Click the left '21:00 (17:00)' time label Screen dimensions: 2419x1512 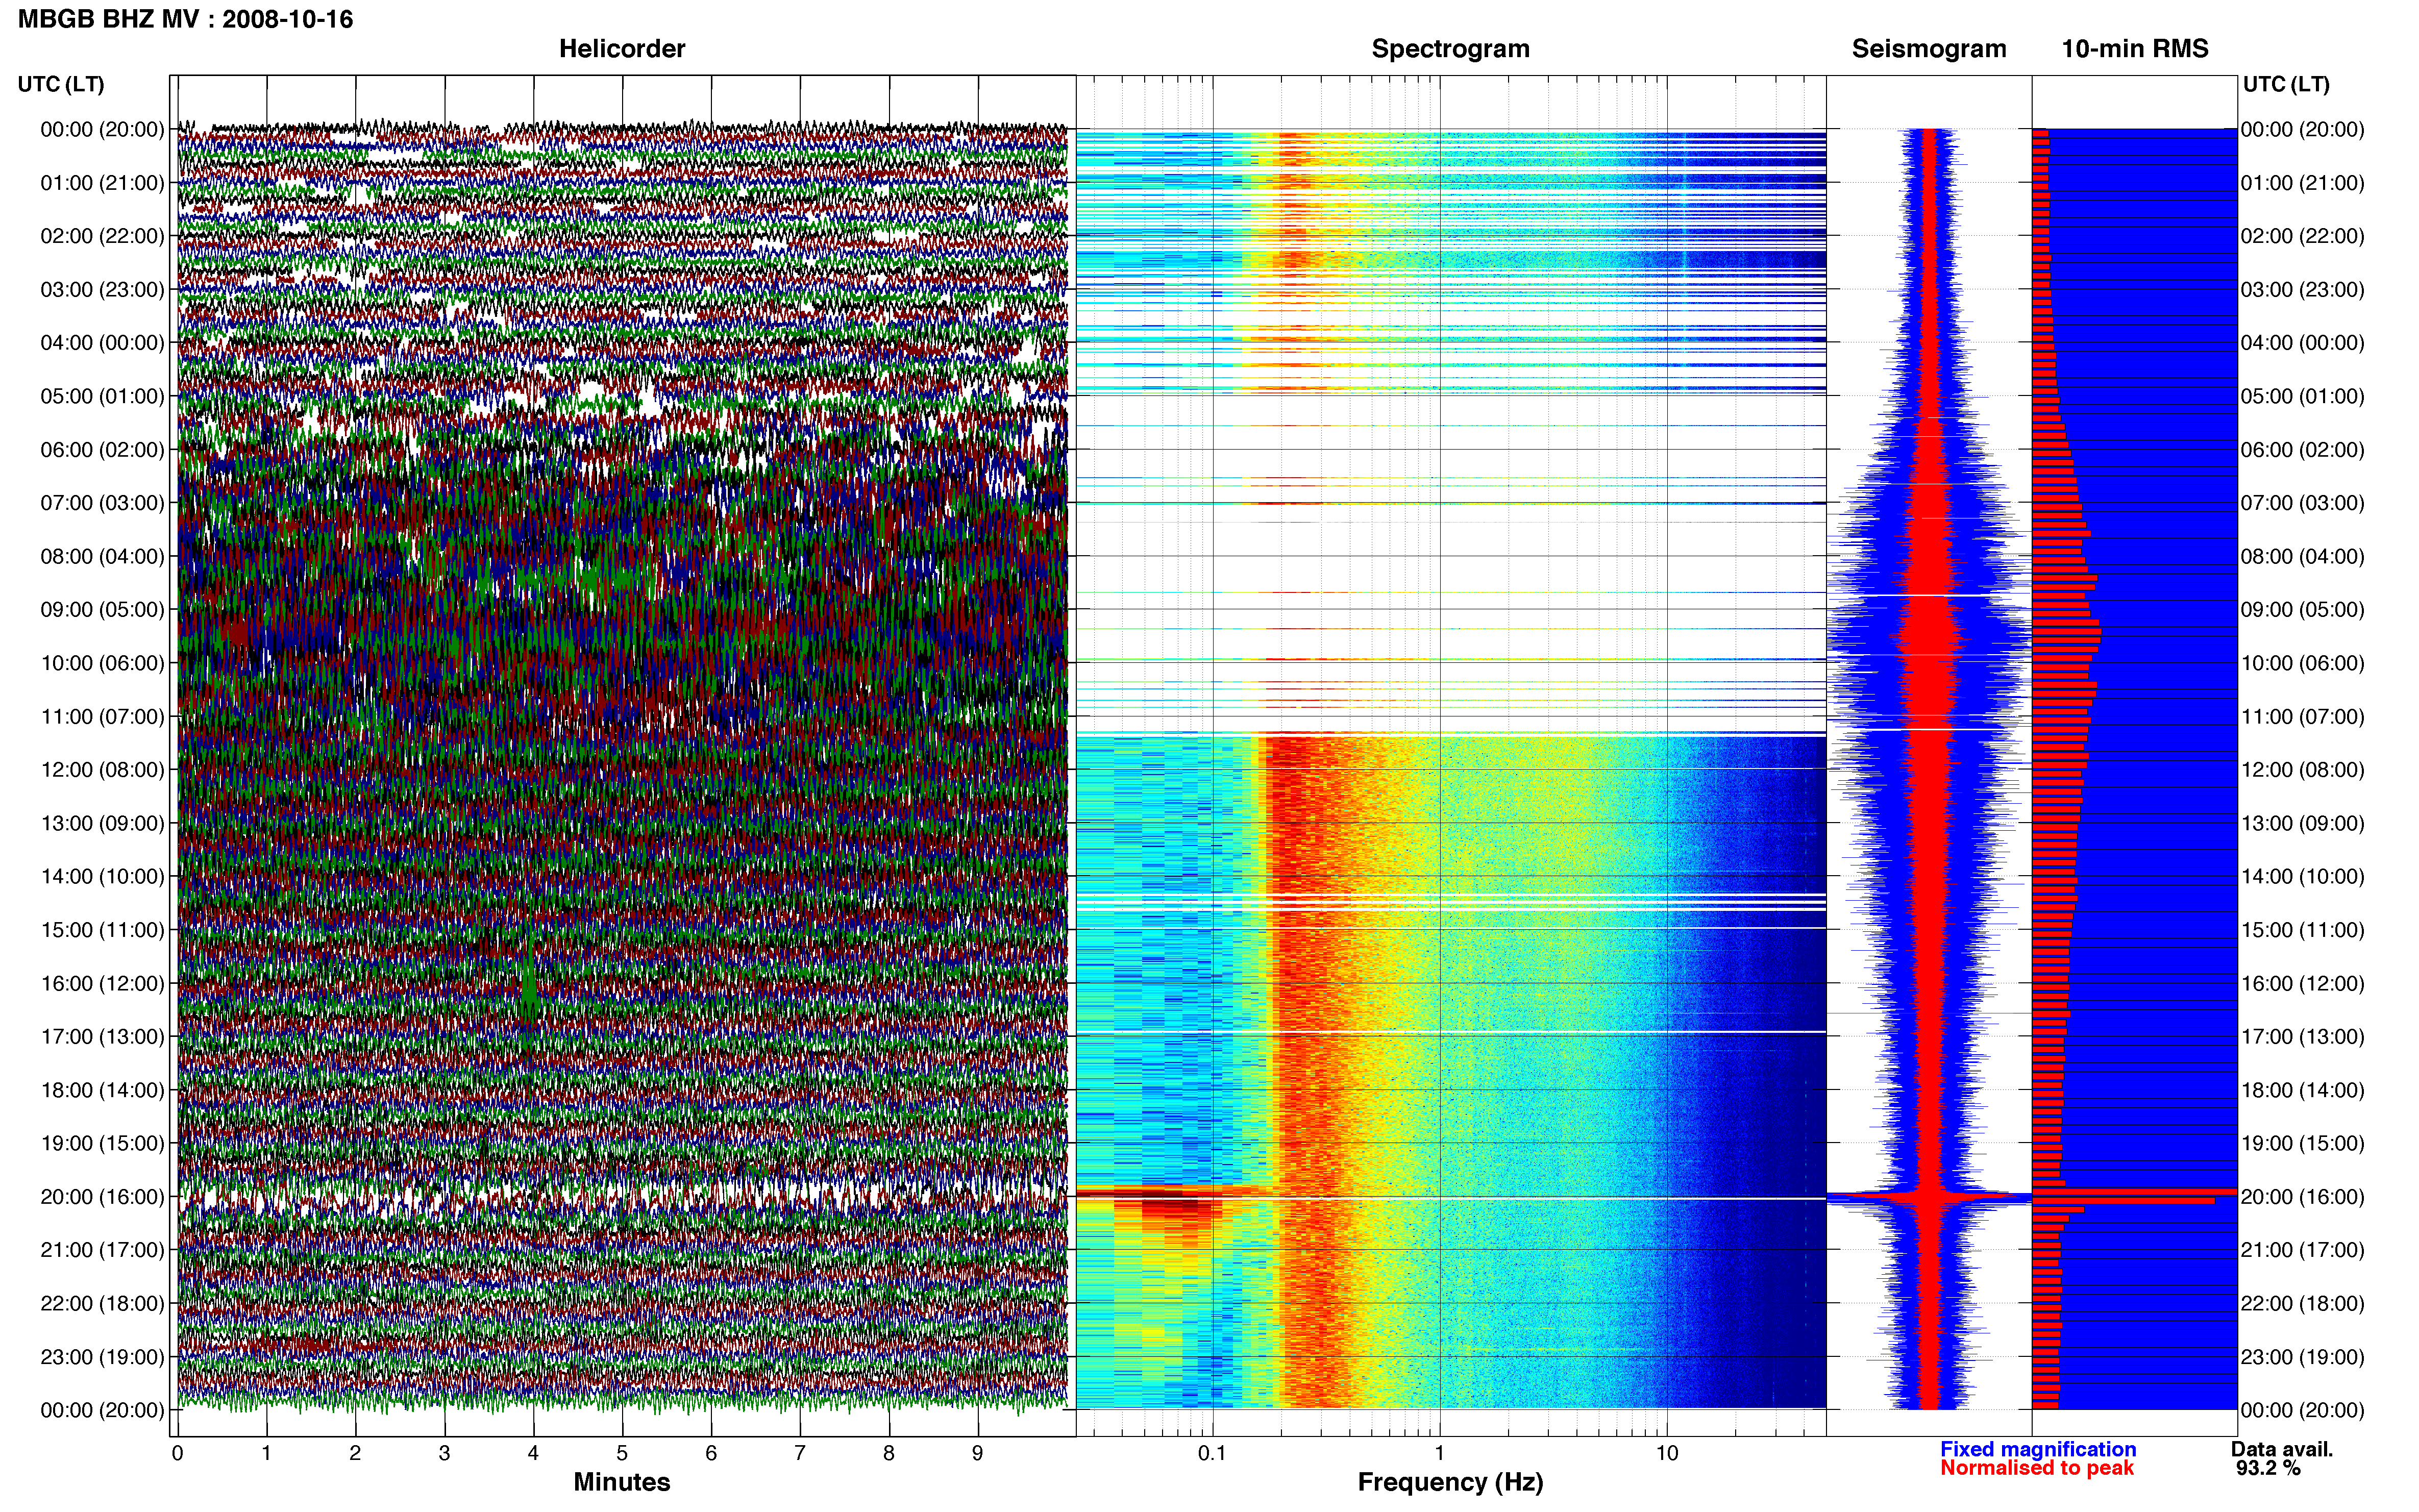pyautogui.click(x=102, y=1250)
